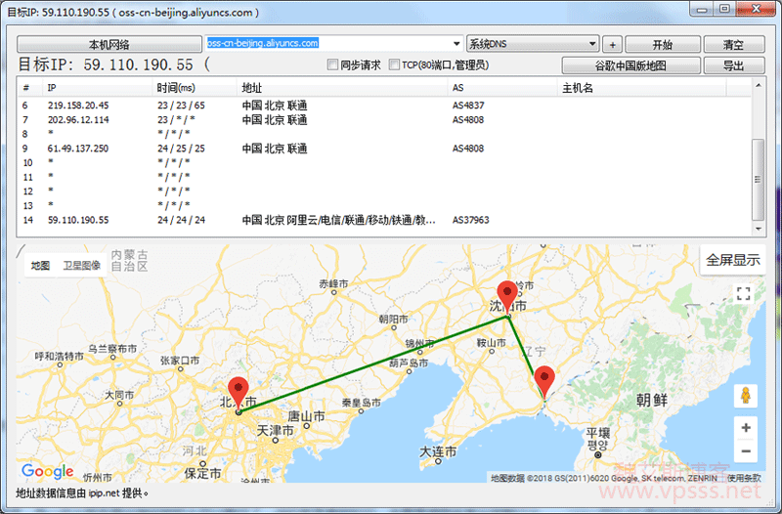Open the 谷歌中国版地图 button

click(630, 65)
